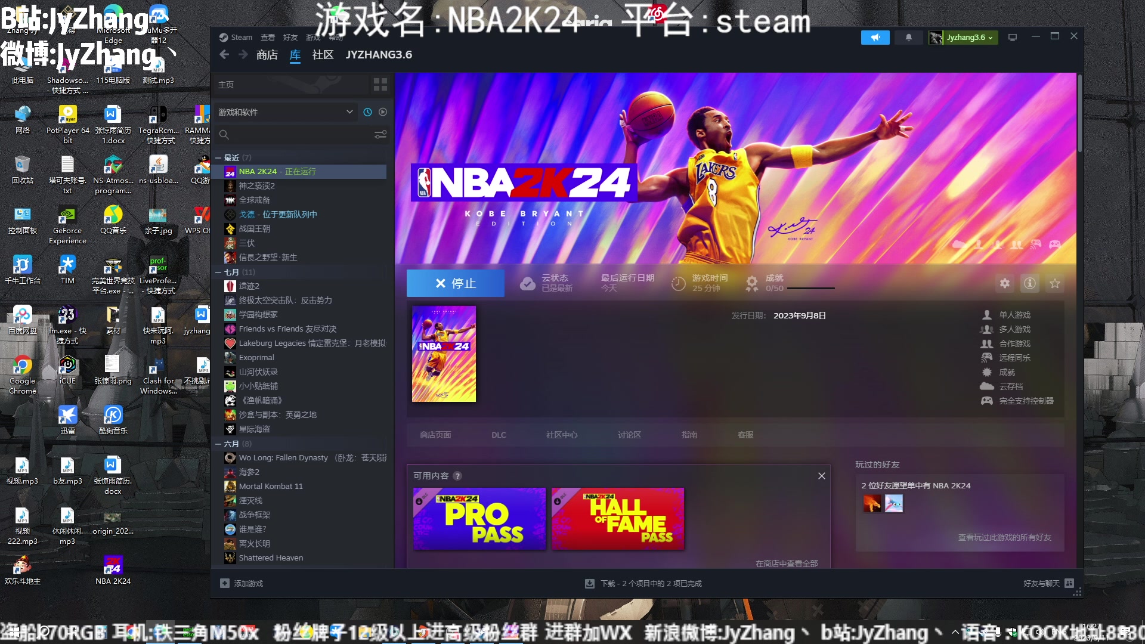This screenshot has height=644, width=1145.
Task: Open second friend avatar in wishlist panel
Action: point(893,504)
